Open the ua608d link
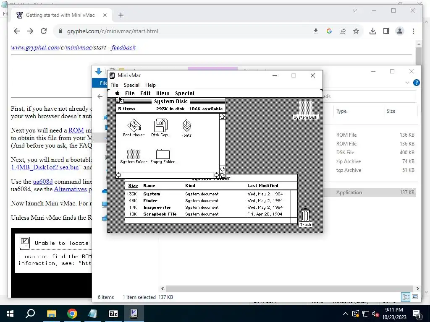 43,182
